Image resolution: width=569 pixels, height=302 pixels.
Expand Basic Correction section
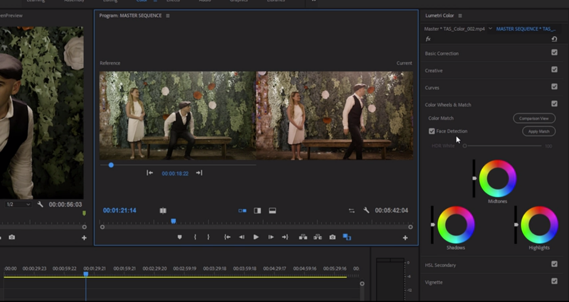pos(442,53)
